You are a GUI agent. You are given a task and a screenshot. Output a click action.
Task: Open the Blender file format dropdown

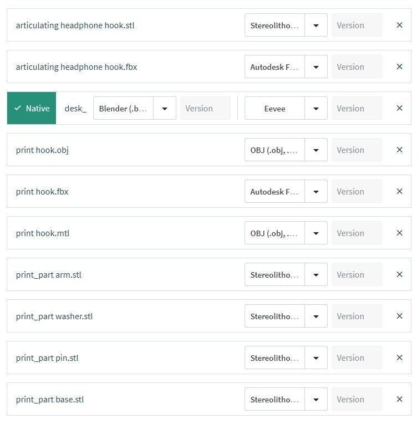tap(165, 109)
